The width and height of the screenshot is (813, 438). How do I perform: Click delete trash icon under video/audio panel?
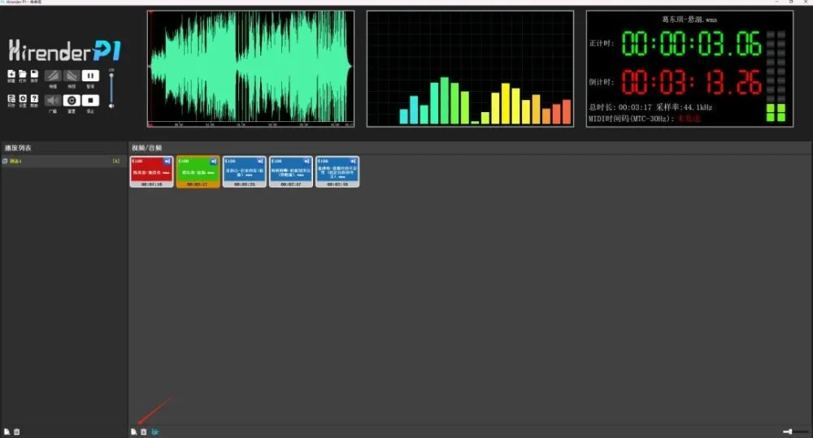tap(144, 431)
